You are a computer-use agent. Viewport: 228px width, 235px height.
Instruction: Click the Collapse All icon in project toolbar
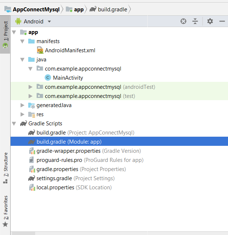pyautogui.click(x=195, y=21)
